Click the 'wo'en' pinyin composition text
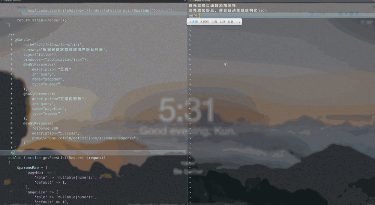The height and width of the screenshot is (205, 375). click(x=194, y=15)
